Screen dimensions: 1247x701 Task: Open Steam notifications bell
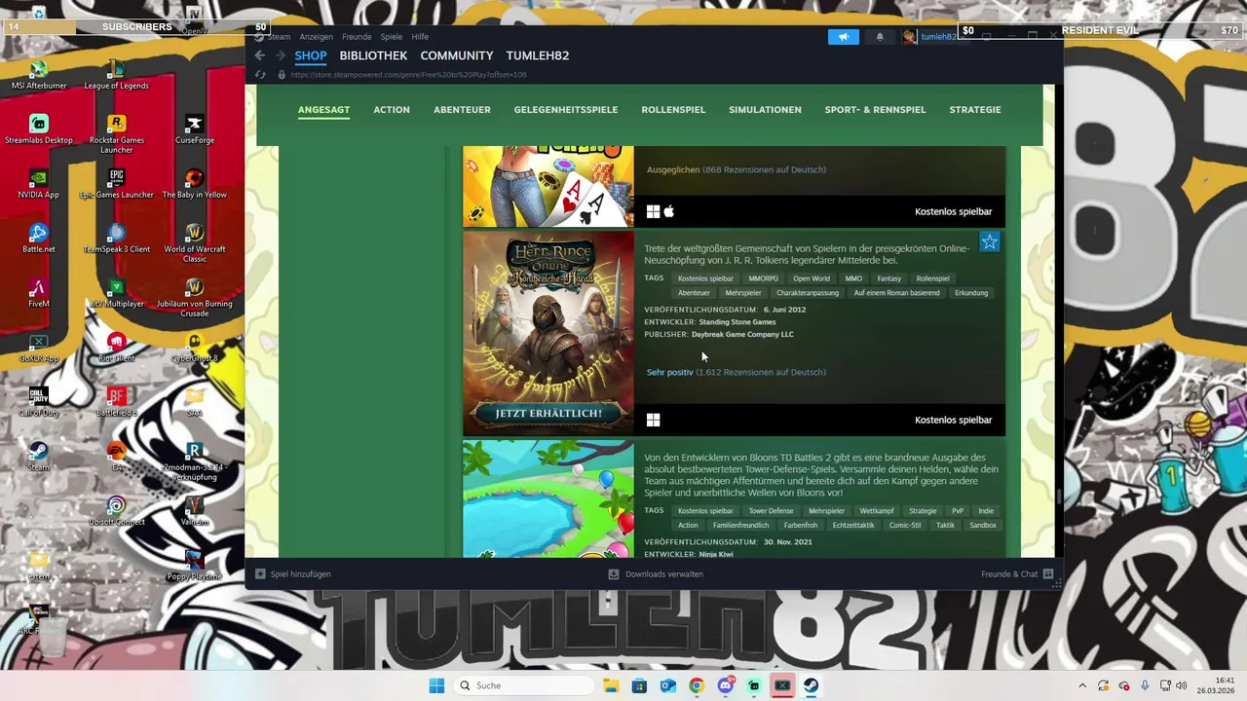pos(880,37)
